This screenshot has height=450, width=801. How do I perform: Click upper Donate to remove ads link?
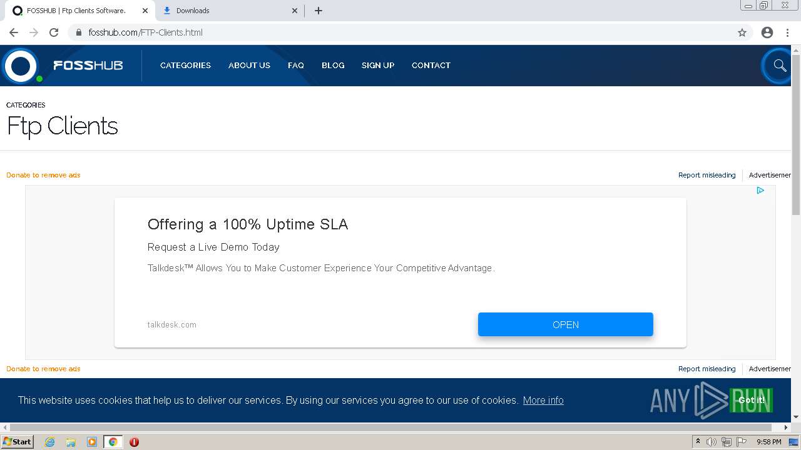pos(43,175)
